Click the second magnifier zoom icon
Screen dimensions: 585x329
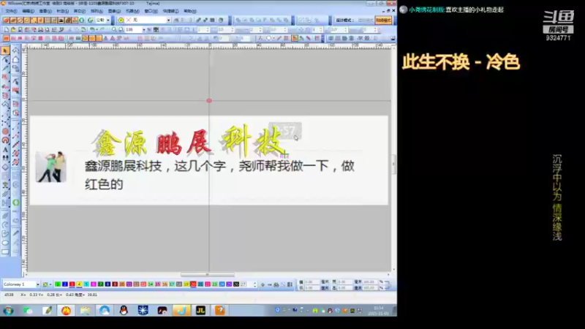click(x=121, y=29)
